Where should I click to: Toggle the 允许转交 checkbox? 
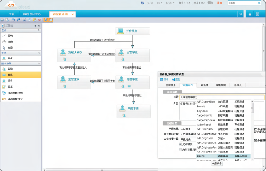180,144
